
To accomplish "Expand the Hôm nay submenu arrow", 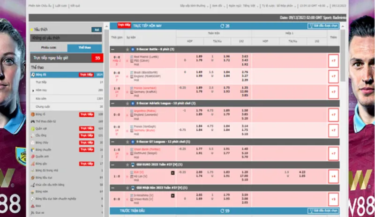I will tap(33, 90).
